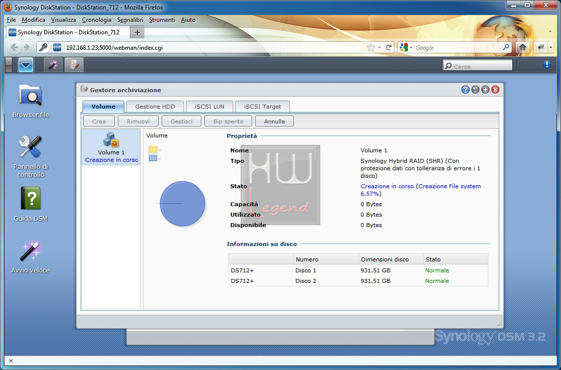
Task: Open the URL history dropdown arrow
Action: 379,48
